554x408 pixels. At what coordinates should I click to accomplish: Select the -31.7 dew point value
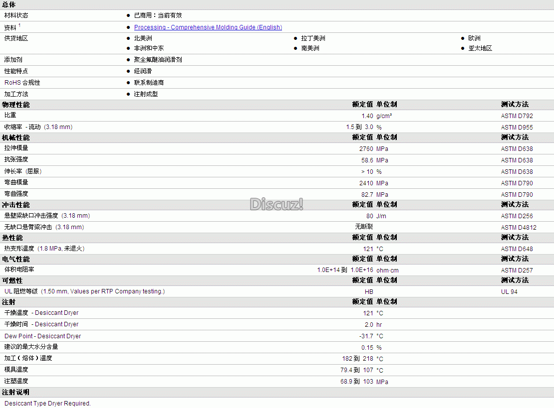point(366,336)
